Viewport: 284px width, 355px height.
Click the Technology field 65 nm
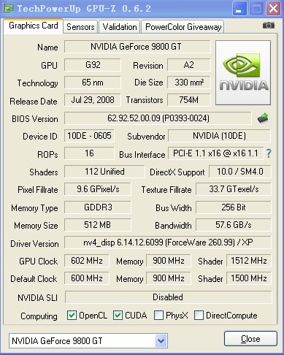click(x=93, y=83)
